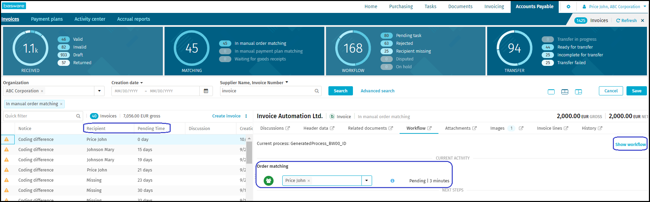Switch to single pane layout view

coord(551,92)
